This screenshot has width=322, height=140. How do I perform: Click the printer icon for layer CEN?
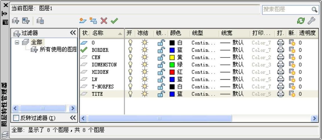[x=281, y=57]
